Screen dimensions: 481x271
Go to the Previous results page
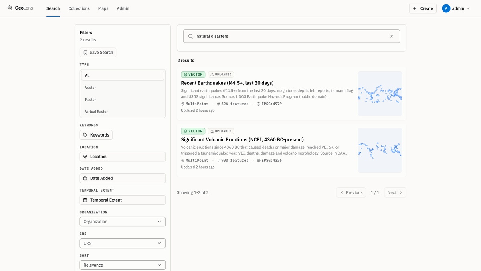[x=351, y=193]
